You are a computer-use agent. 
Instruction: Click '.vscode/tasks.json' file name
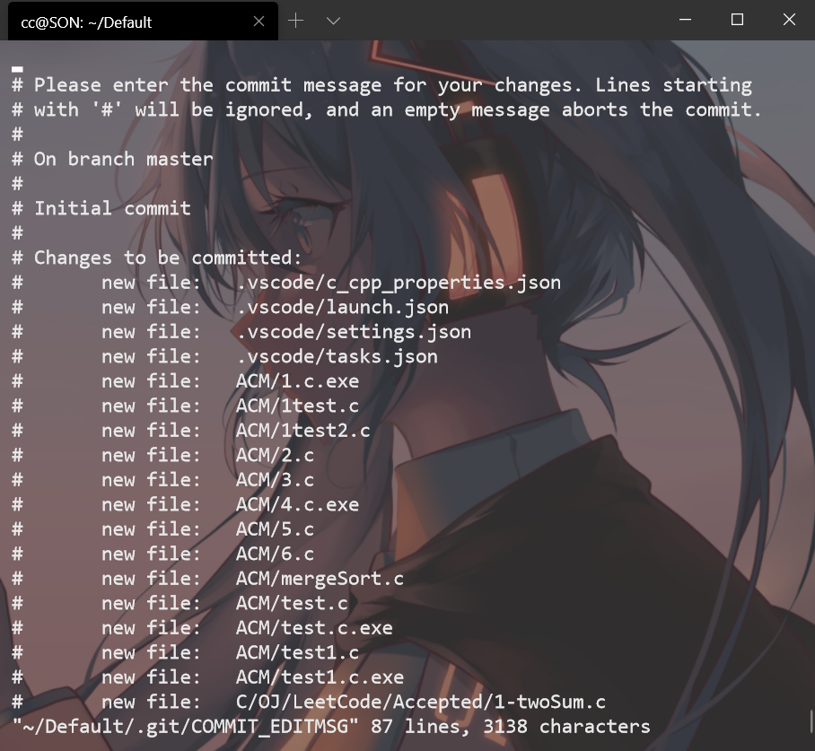(x=337, y=356)
